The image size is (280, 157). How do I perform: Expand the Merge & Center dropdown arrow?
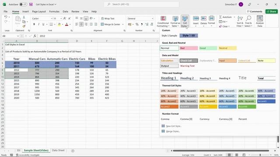(x=123, y=24)
